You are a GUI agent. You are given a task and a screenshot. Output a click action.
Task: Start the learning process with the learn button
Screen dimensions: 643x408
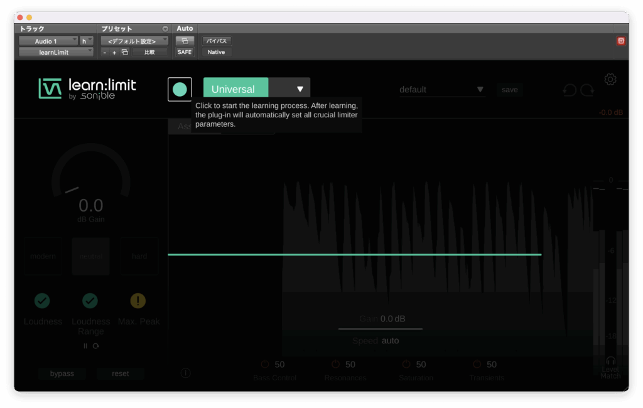[180, 89]
